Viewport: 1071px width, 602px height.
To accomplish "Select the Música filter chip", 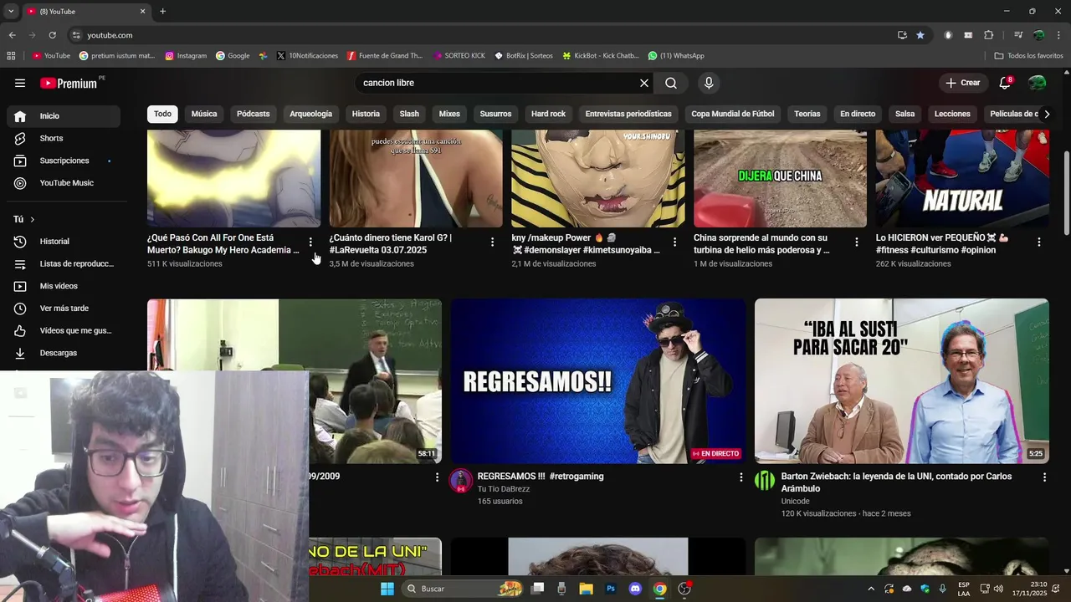I will click(204, 114).
